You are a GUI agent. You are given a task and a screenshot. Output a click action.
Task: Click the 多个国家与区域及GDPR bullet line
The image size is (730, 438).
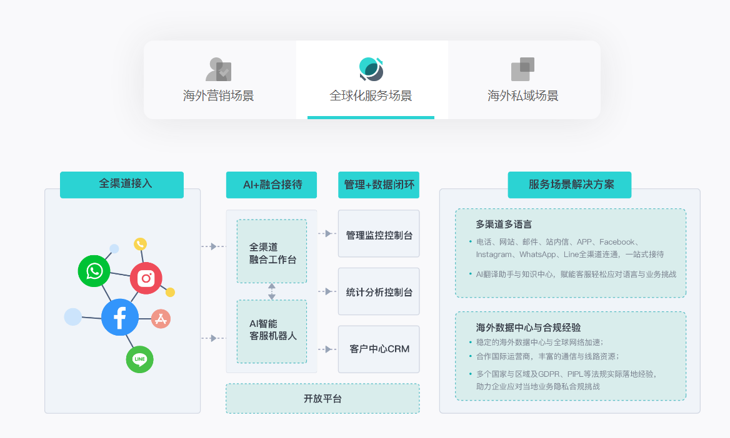[x=566, y=374]
